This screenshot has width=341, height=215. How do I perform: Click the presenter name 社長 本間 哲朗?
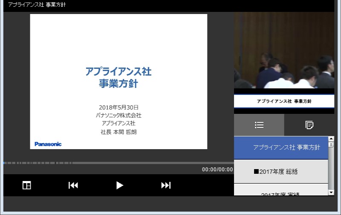pyautogui.click(x=118, y=132)
